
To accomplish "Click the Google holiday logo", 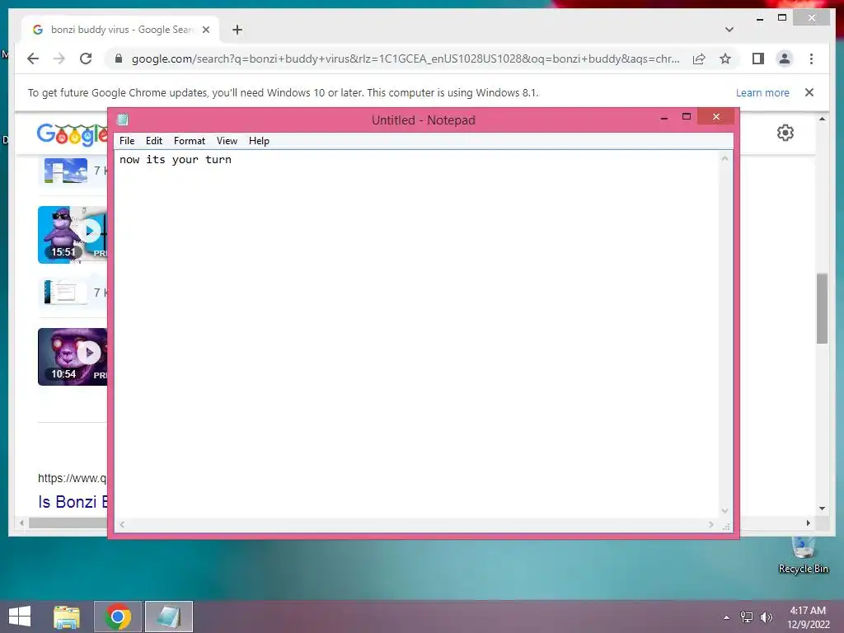I will [x=72, y=134].
